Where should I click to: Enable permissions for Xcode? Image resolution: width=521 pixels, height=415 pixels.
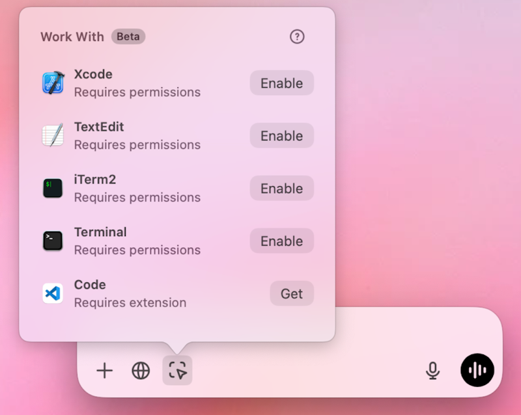coord(281,83)
